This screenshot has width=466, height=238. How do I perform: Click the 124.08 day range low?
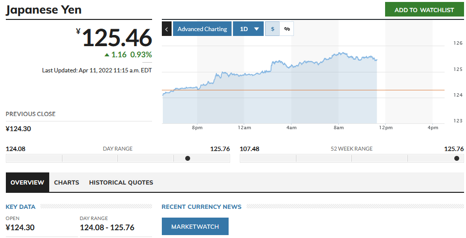coord(16,149)
